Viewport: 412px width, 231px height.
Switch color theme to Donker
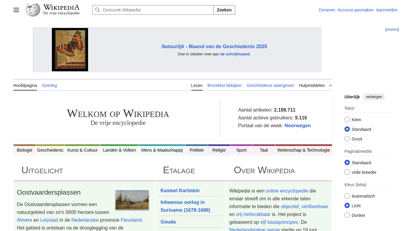[x=347, y=215]
